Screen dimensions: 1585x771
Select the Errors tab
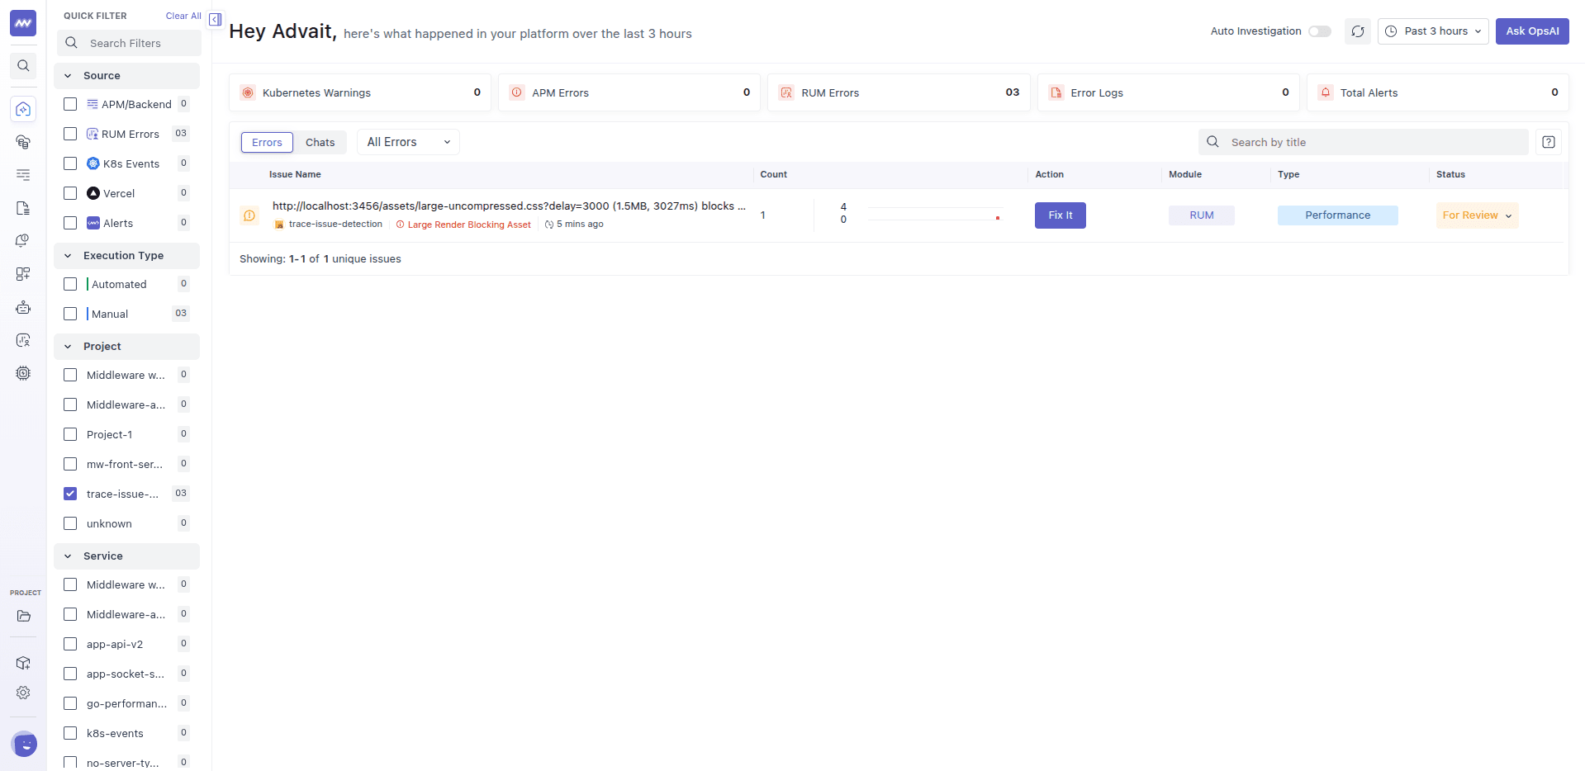(267, 142)
